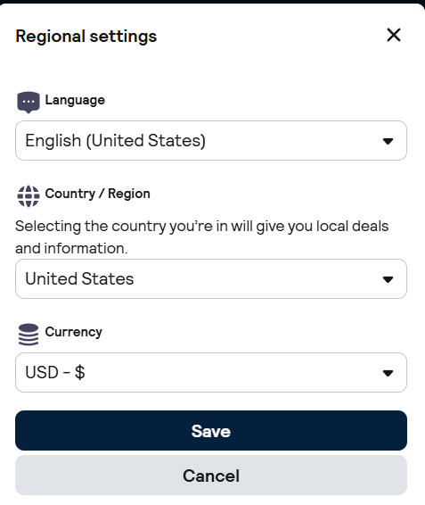Click the Language label text

coord(75,100)
